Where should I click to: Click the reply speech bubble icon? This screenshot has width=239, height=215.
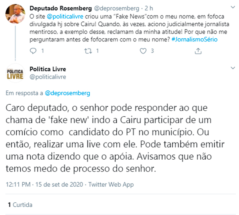tap(33, 51)
